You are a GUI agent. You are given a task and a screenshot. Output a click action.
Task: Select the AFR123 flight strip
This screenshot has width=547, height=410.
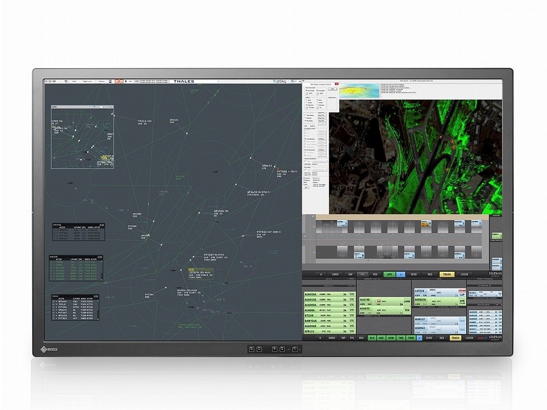click(x=330, y=332)
